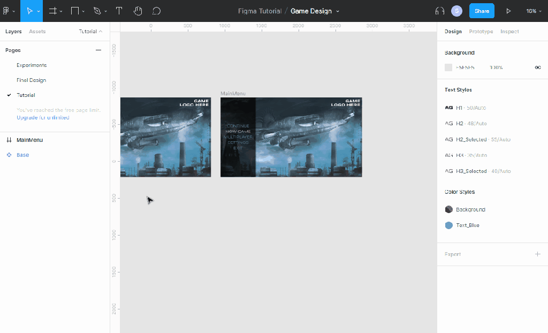Select the Hand tool
This screenshot has width=548, height=333.
(x=138, y=11)
